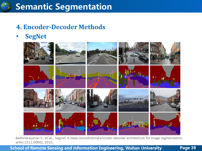
Task: Click the street photo with white van and dark cars
Action: click(102, 100)
